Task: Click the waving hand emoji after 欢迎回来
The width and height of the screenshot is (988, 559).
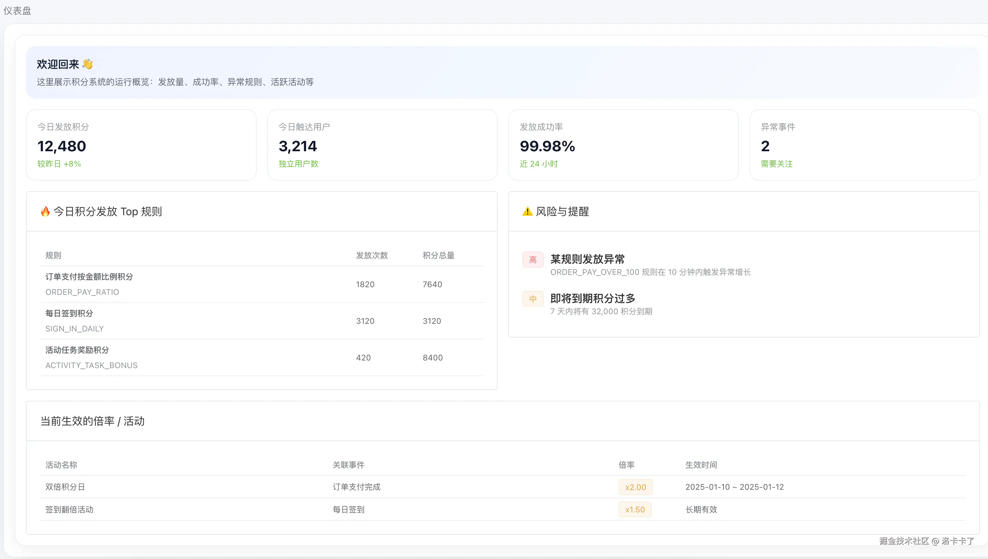Action: tap(88, 64)
